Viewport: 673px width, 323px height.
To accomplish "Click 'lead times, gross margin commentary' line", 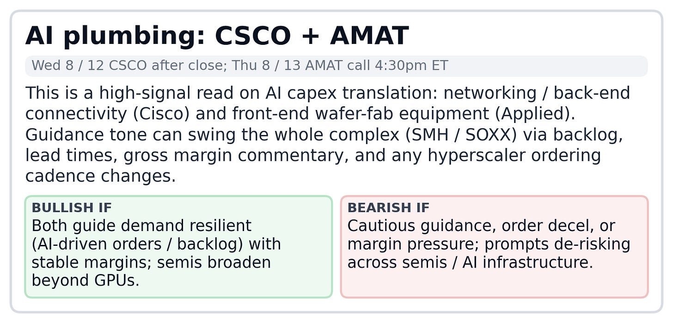I will pos(188,155).
